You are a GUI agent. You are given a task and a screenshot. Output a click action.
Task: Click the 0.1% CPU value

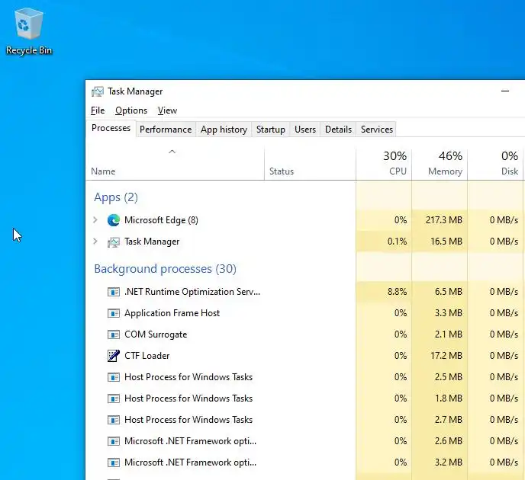click(397, 242)
